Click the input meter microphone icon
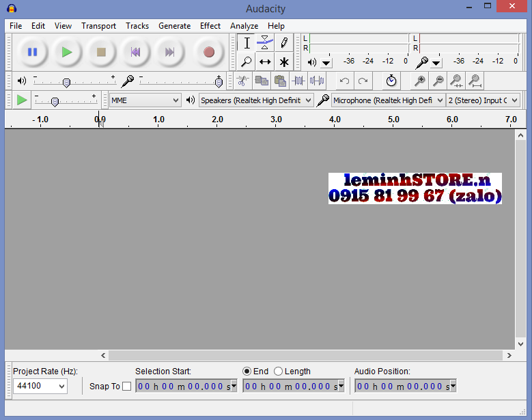The width and height of the screenshot is (532, 420). (x=422, y=62)
